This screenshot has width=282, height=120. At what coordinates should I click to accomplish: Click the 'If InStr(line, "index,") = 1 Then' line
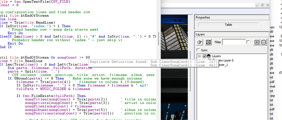click(35, 26)
